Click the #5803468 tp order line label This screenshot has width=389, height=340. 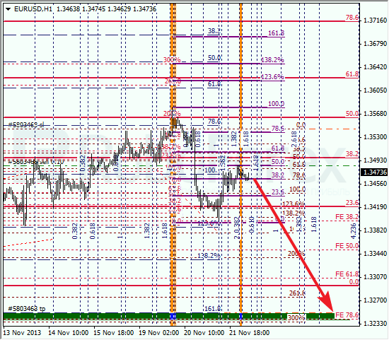(x=27, y=309)
